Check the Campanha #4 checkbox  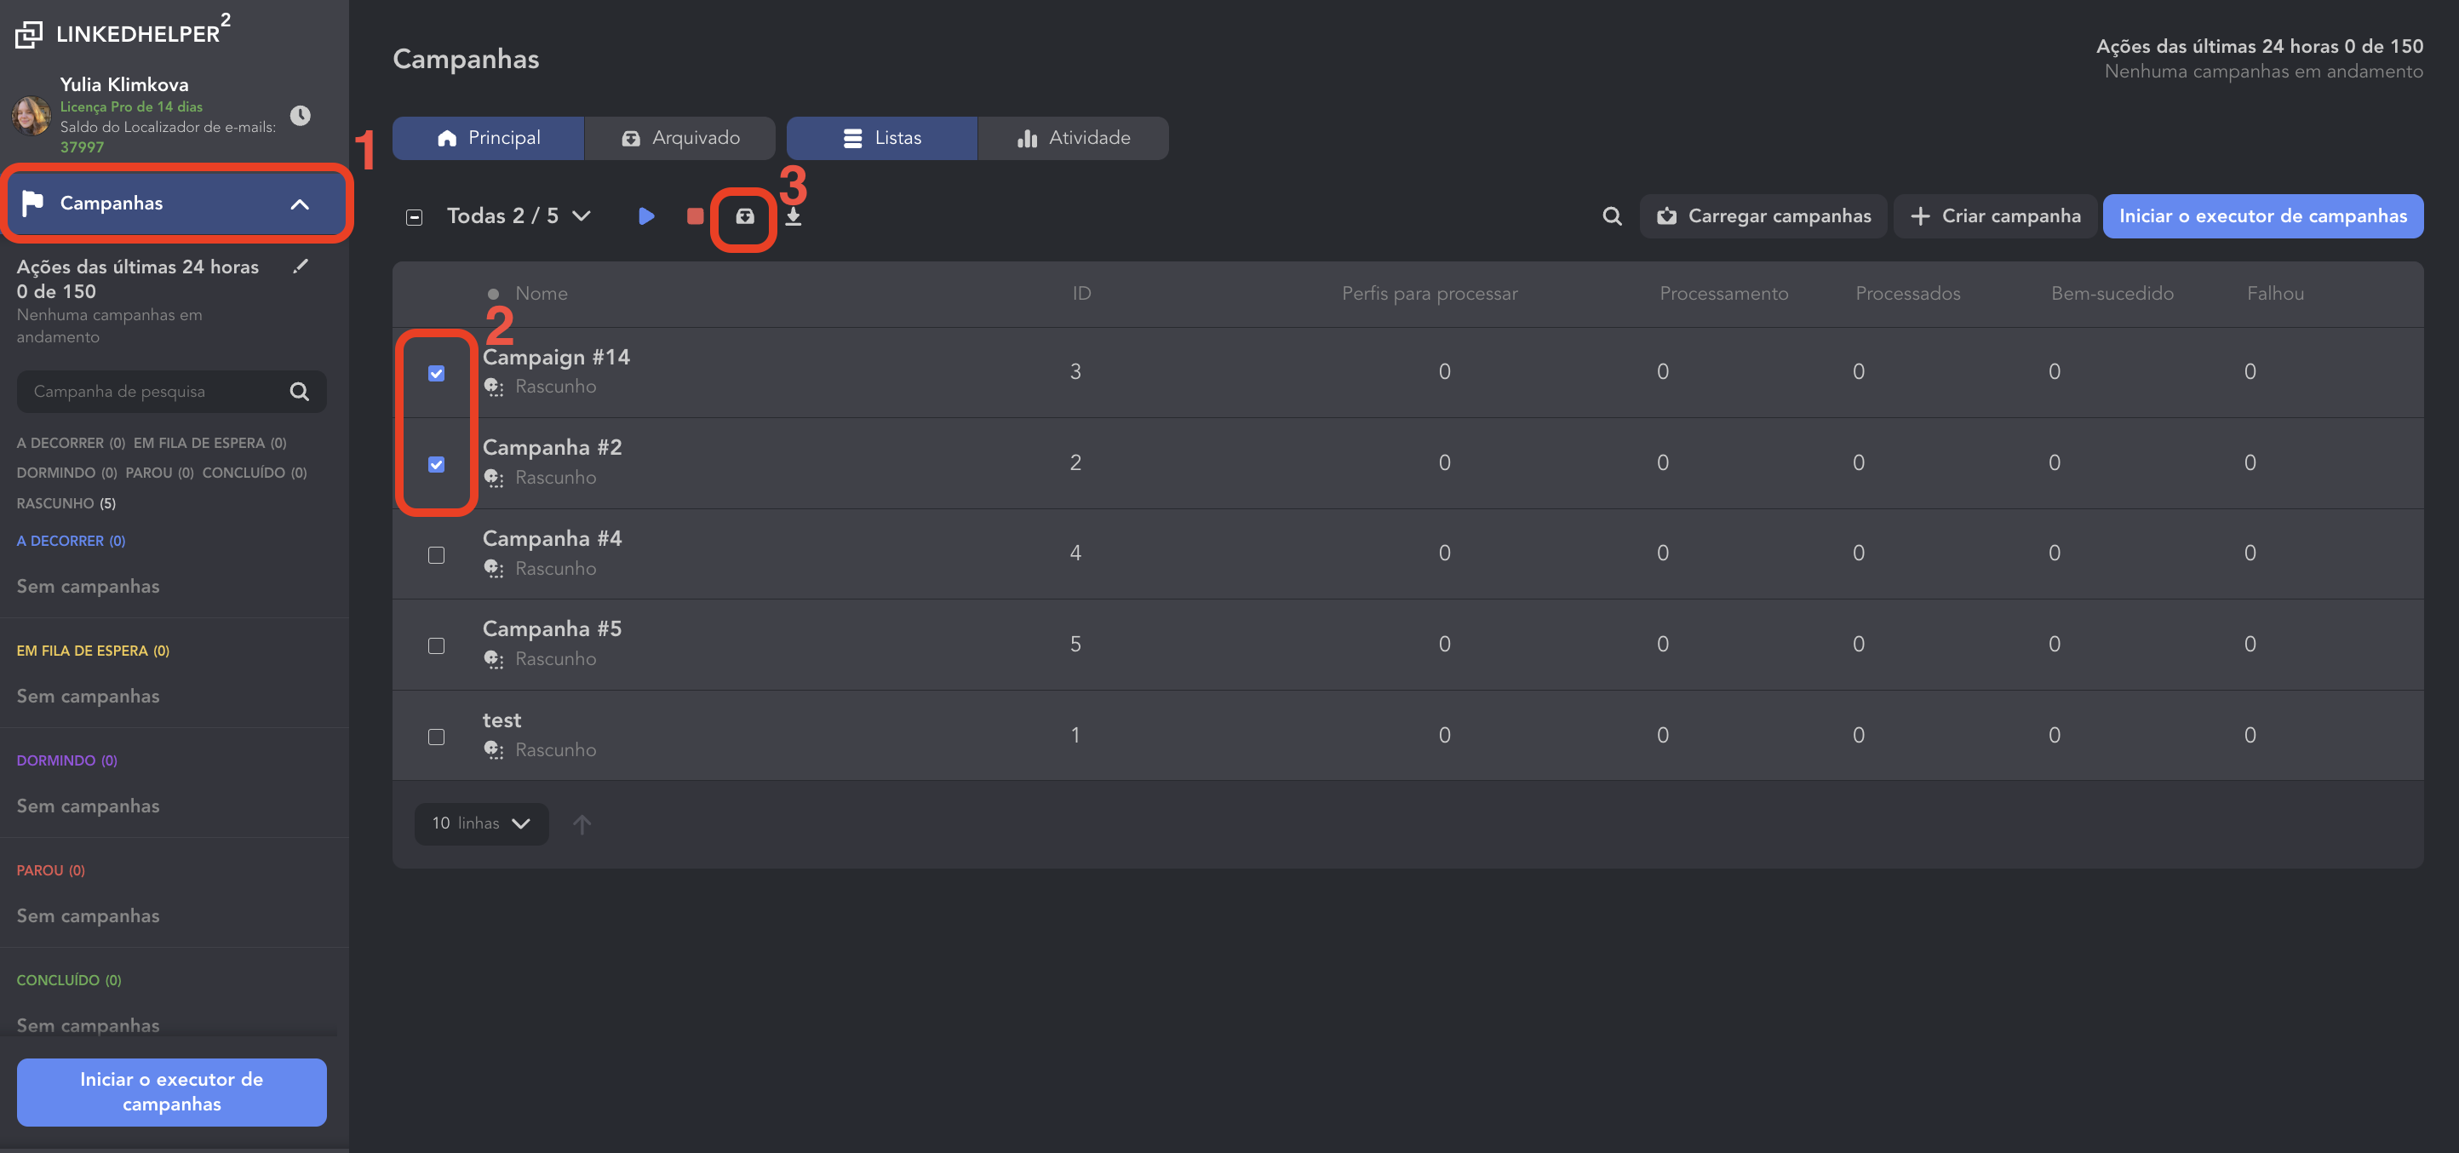pyautogui.click(x=436, y=555)
